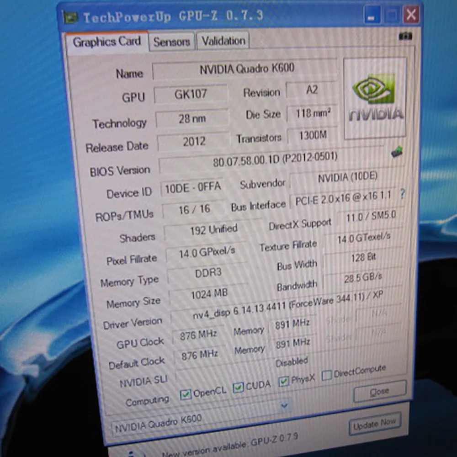Toggle the CUDA checkbox
The width and height of the screenshot is (457, 457).
click(238, 388)
